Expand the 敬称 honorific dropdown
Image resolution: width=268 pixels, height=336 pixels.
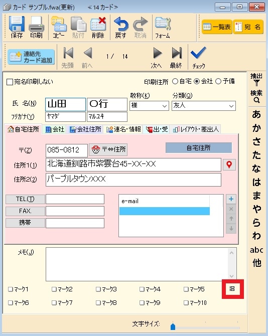pyautogui.click(x=165, y=106)
